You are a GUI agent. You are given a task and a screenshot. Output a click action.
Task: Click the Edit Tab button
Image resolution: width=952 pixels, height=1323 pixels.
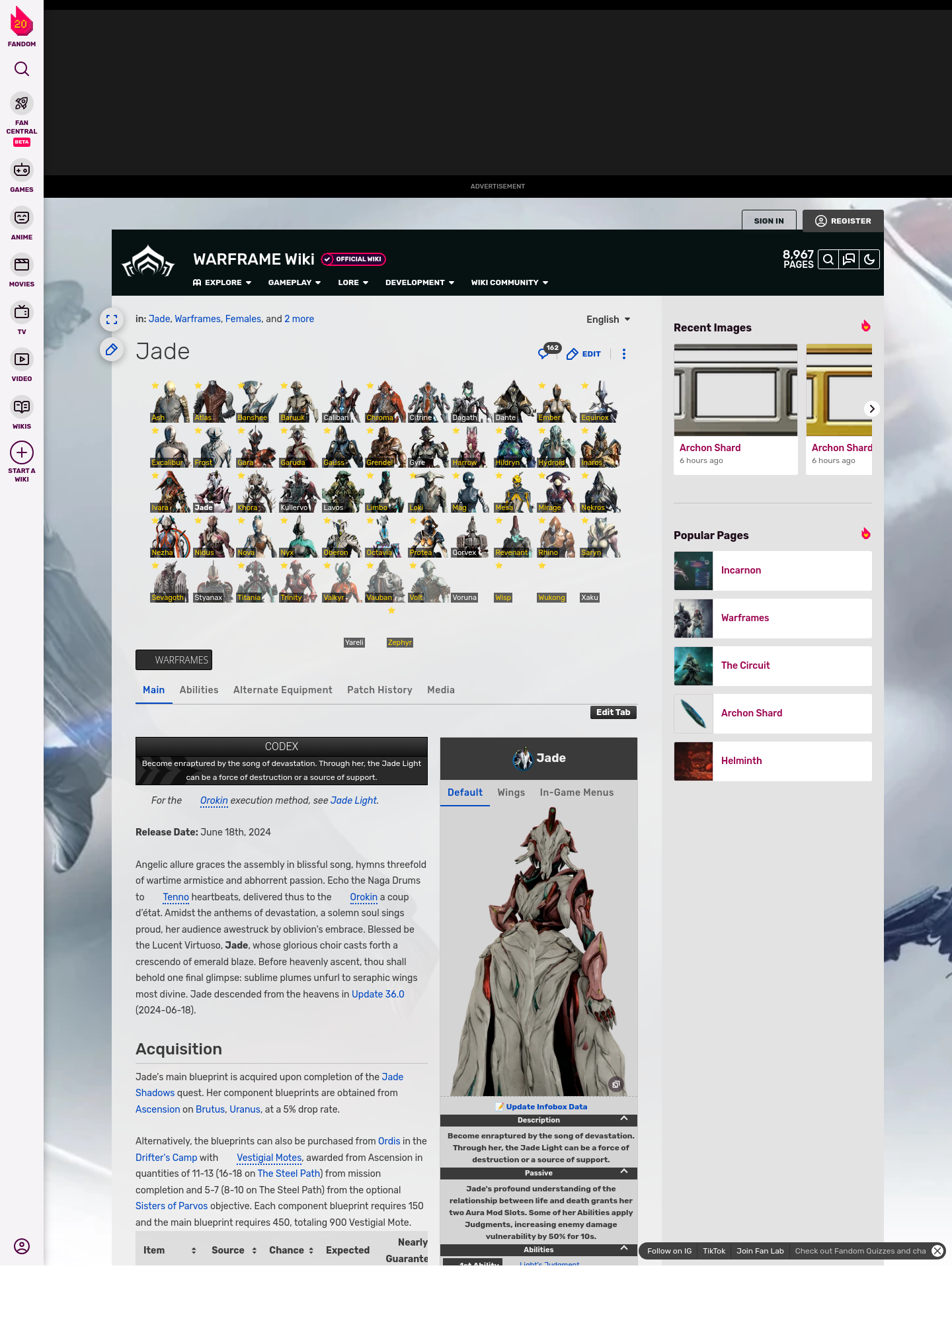pyautogui.click(x=613, y=712)
